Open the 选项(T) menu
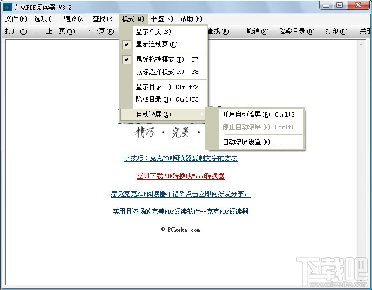The image size is (372, 290). [45, 19]
